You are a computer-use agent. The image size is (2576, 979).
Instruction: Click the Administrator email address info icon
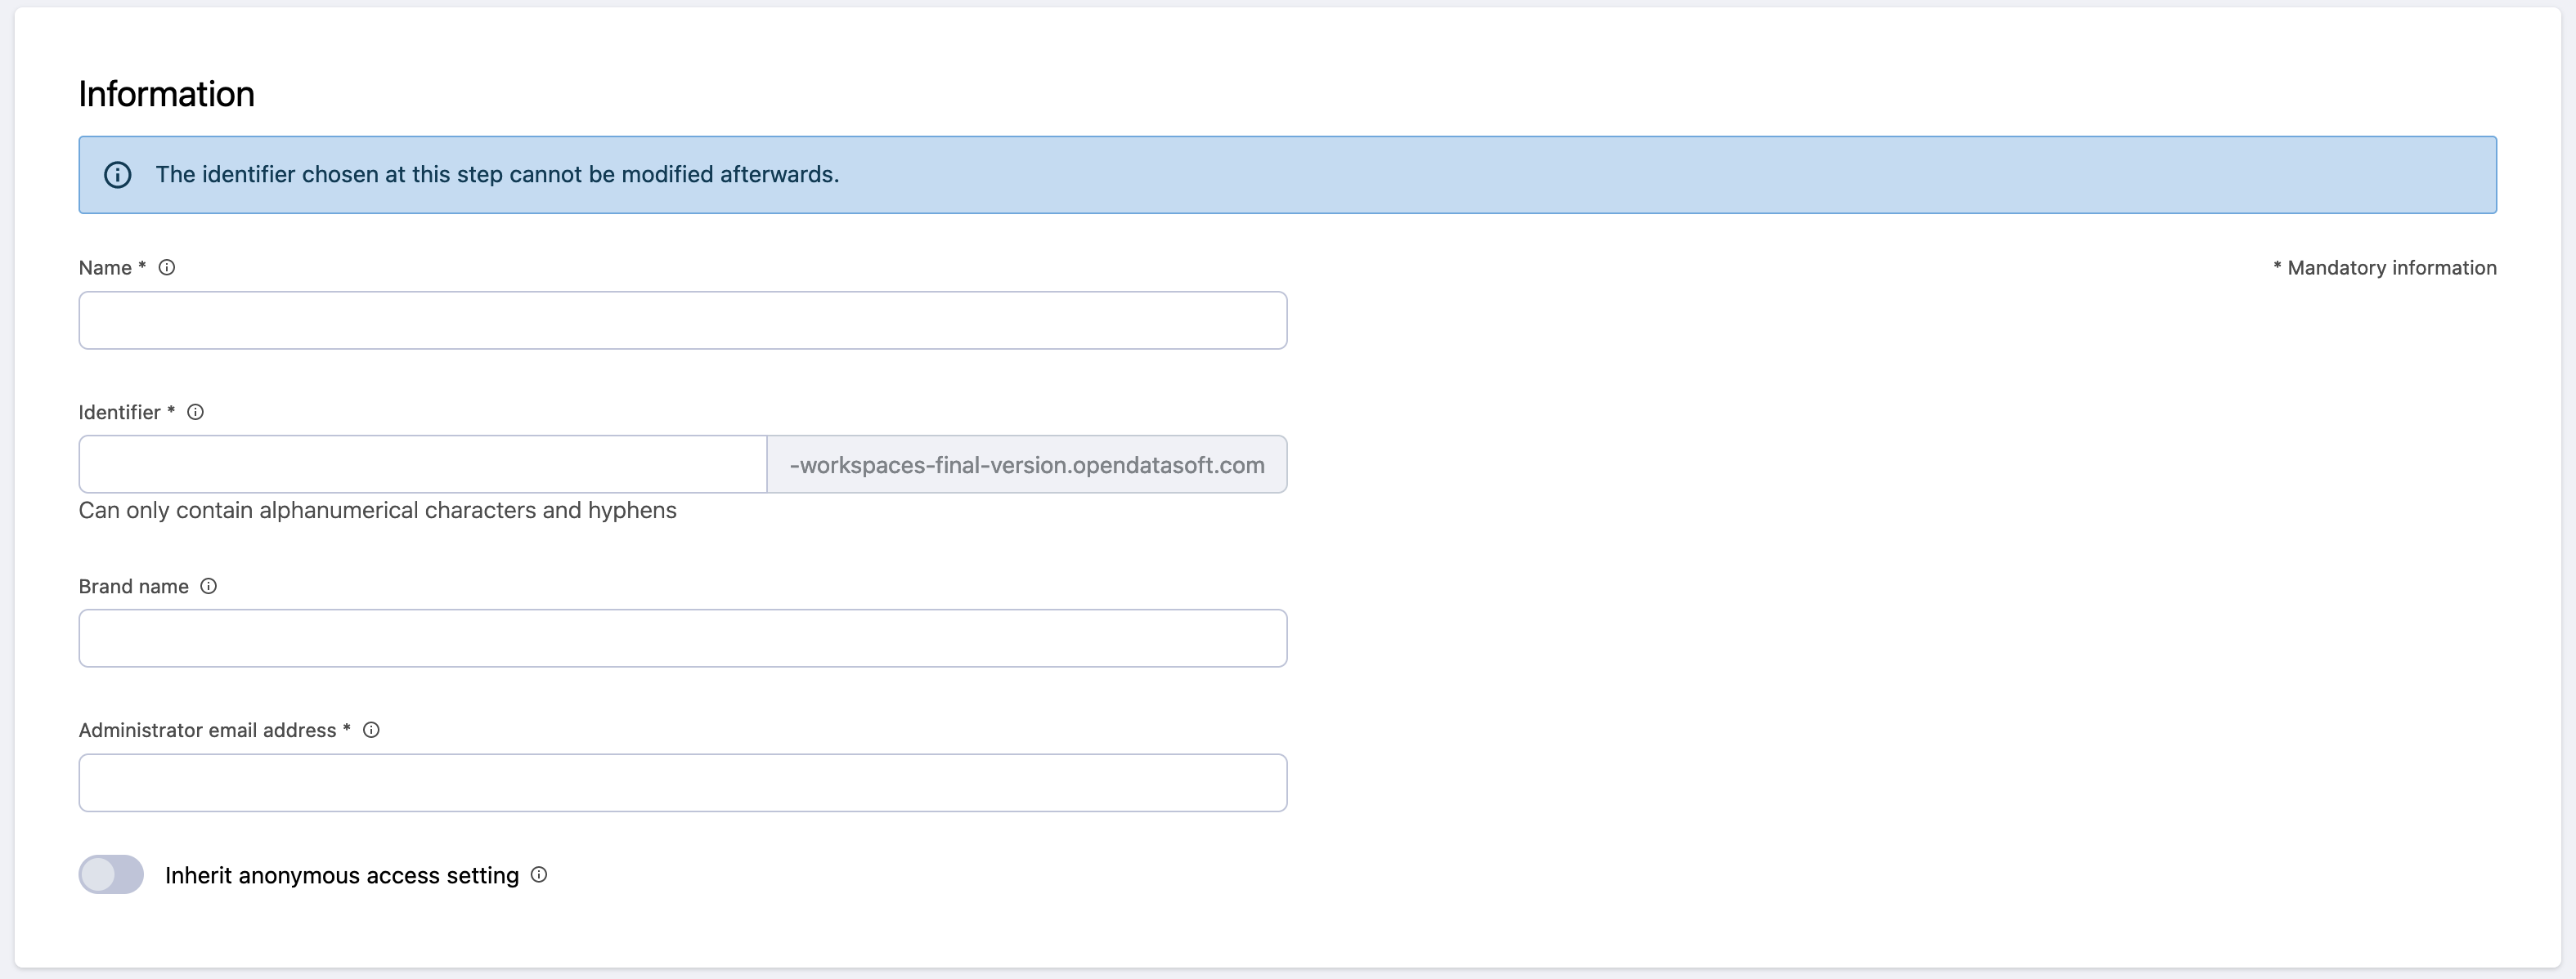click(371, 731)
